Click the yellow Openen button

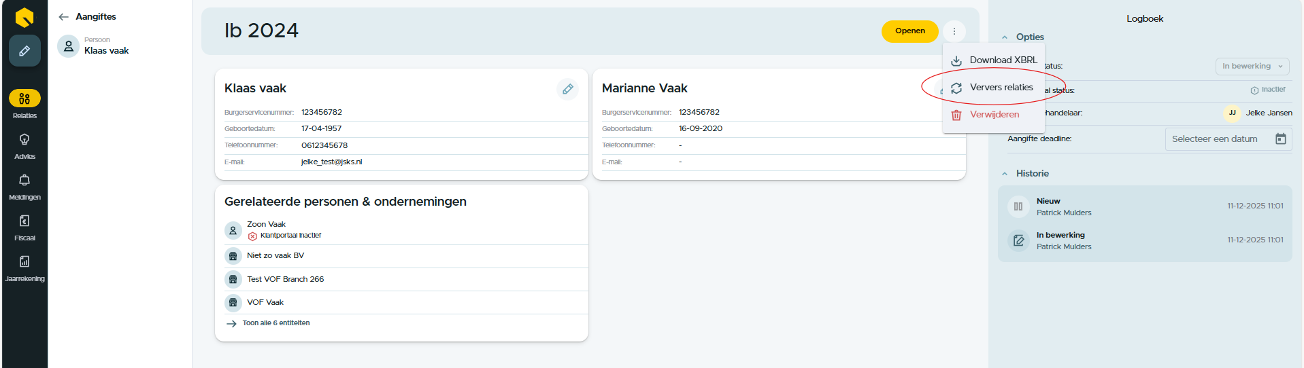[909, 31]
